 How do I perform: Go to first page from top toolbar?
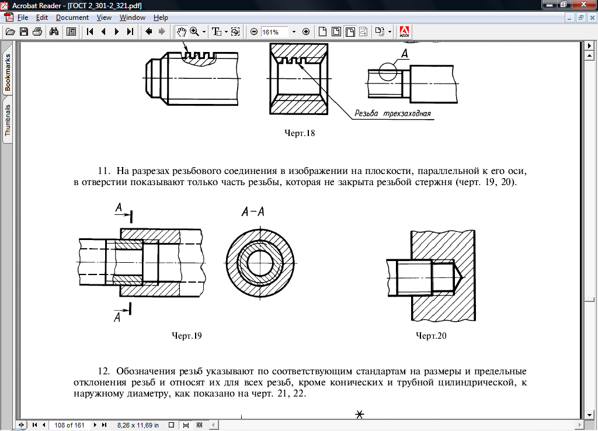tap(90, 32)
